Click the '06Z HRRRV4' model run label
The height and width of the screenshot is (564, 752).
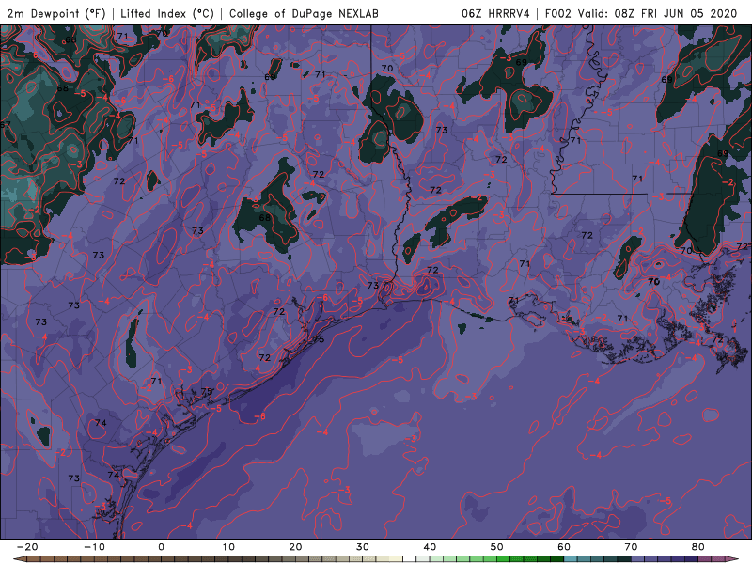[495, 13]
